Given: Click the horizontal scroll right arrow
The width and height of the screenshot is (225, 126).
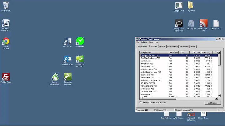Looking at the screenshot, I should (x=217, y=98).
